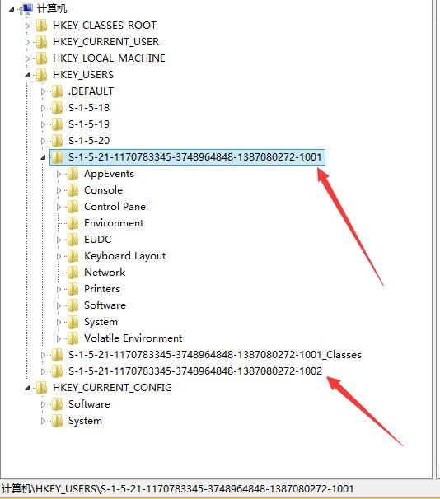This screenshot has height=499, width=440.
Task: Click the registry path in the status bar
Action: pyautogui.click(x=177, y=489)
